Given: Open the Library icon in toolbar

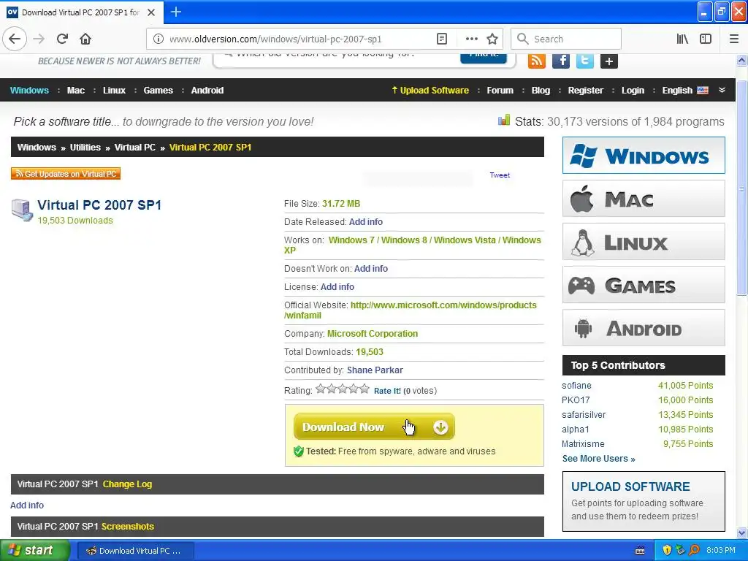Looking at the screenshot, I should click(x=682, y=39).
